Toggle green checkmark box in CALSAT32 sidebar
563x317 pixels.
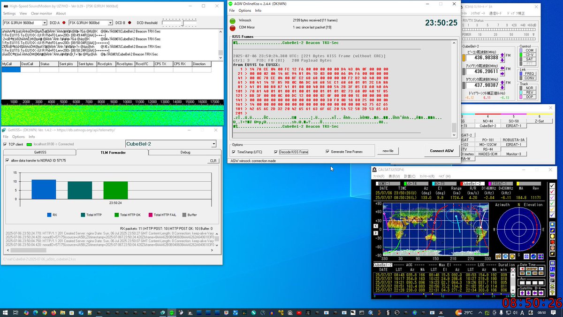point(552,203)
